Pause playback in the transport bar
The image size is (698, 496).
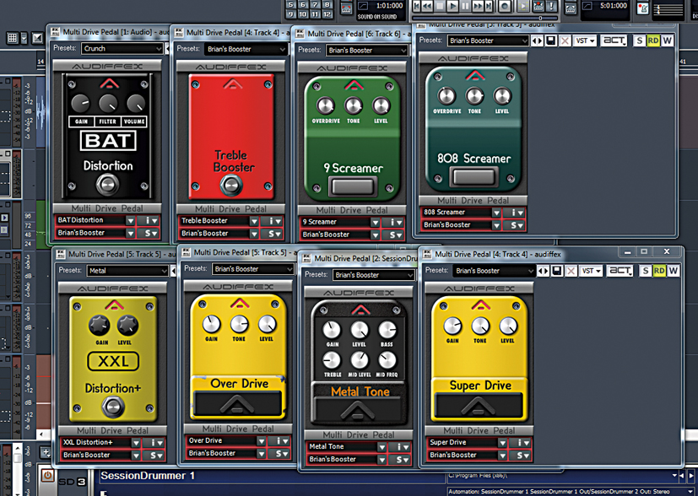[x=465, y=6]
